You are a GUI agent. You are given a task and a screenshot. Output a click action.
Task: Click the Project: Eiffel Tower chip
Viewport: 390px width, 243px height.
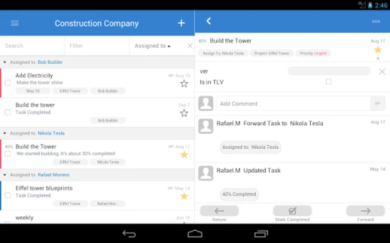(272, 53)
